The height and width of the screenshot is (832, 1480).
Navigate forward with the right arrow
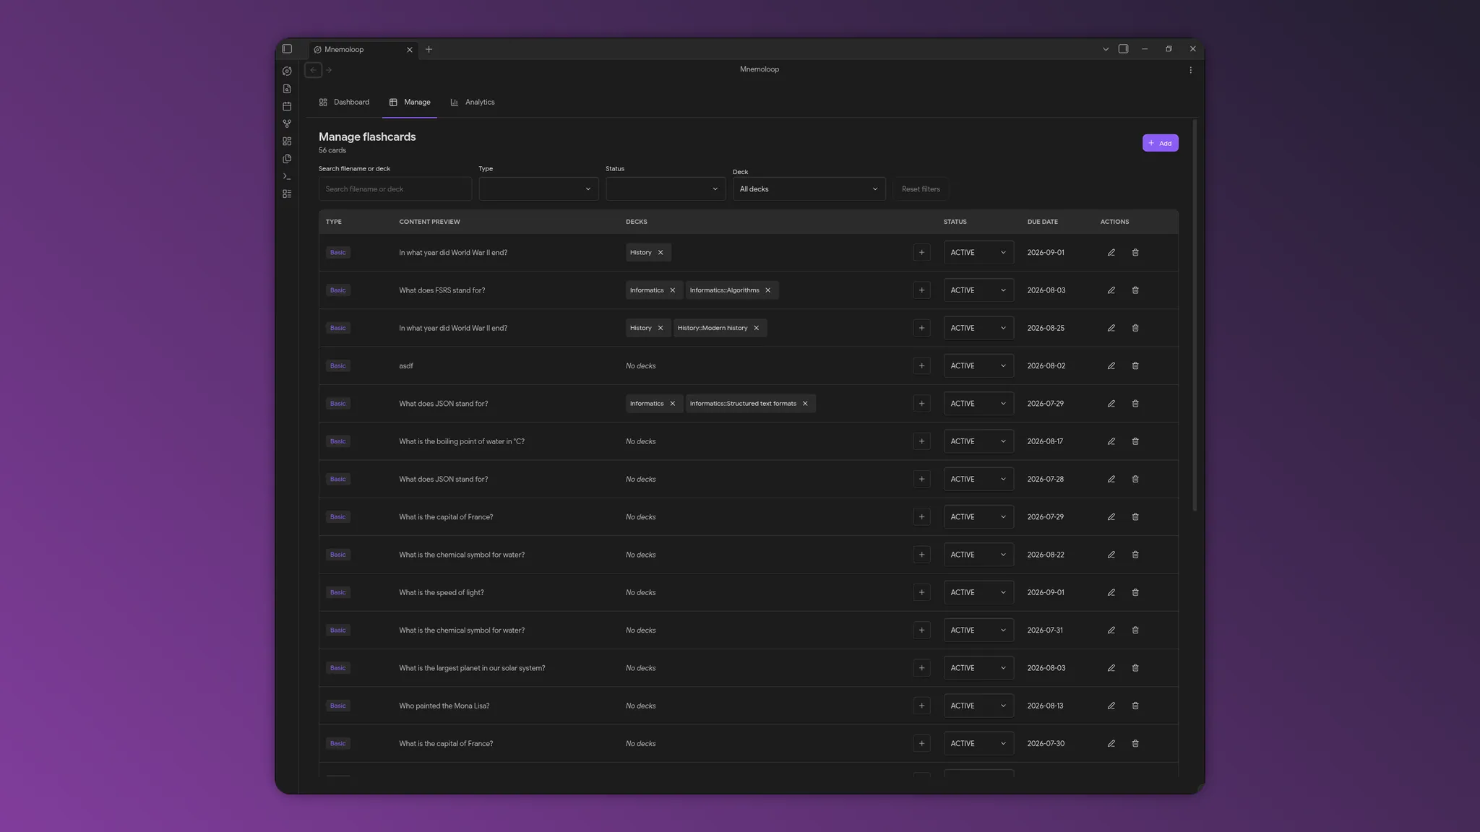tap(329, 70)
